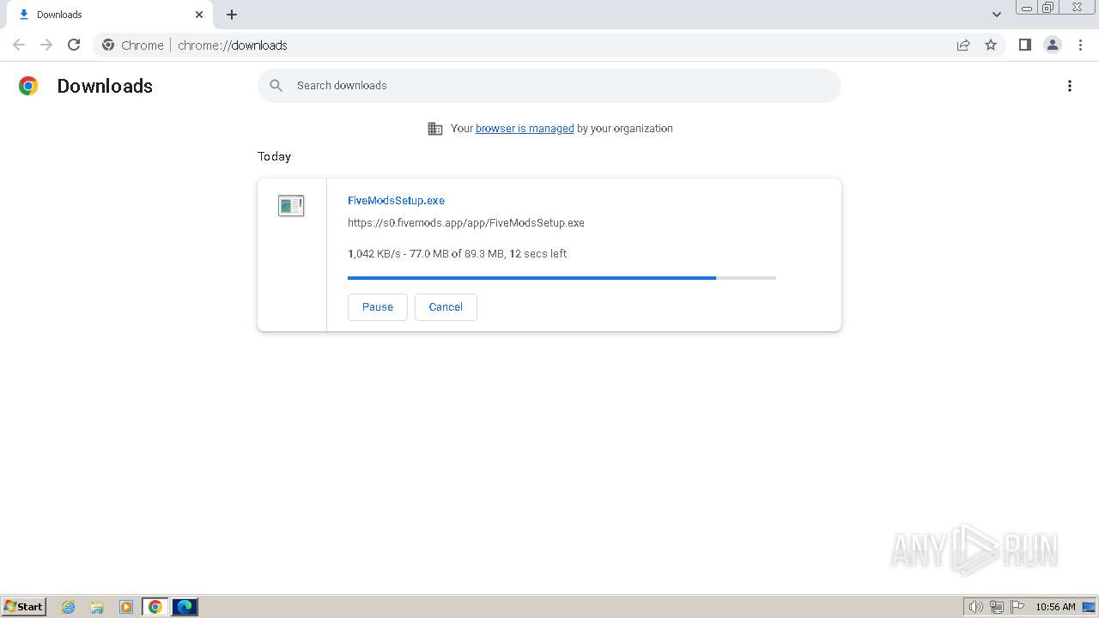Focus the Search downloads field

click(549, 86)
